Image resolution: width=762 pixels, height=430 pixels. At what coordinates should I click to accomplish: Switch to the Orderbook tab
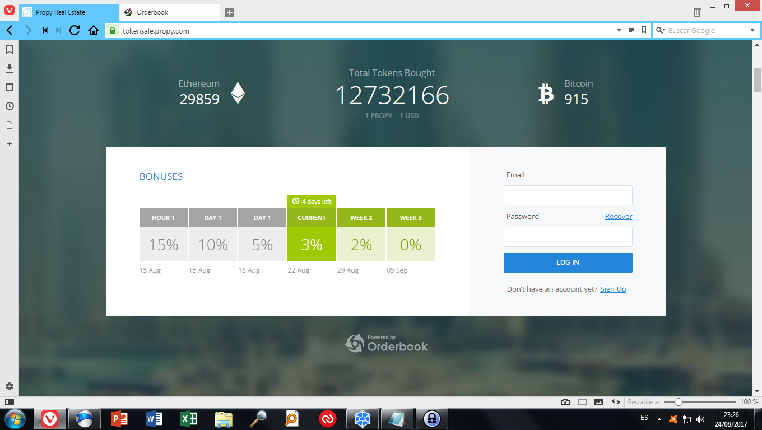click(170, 12)
